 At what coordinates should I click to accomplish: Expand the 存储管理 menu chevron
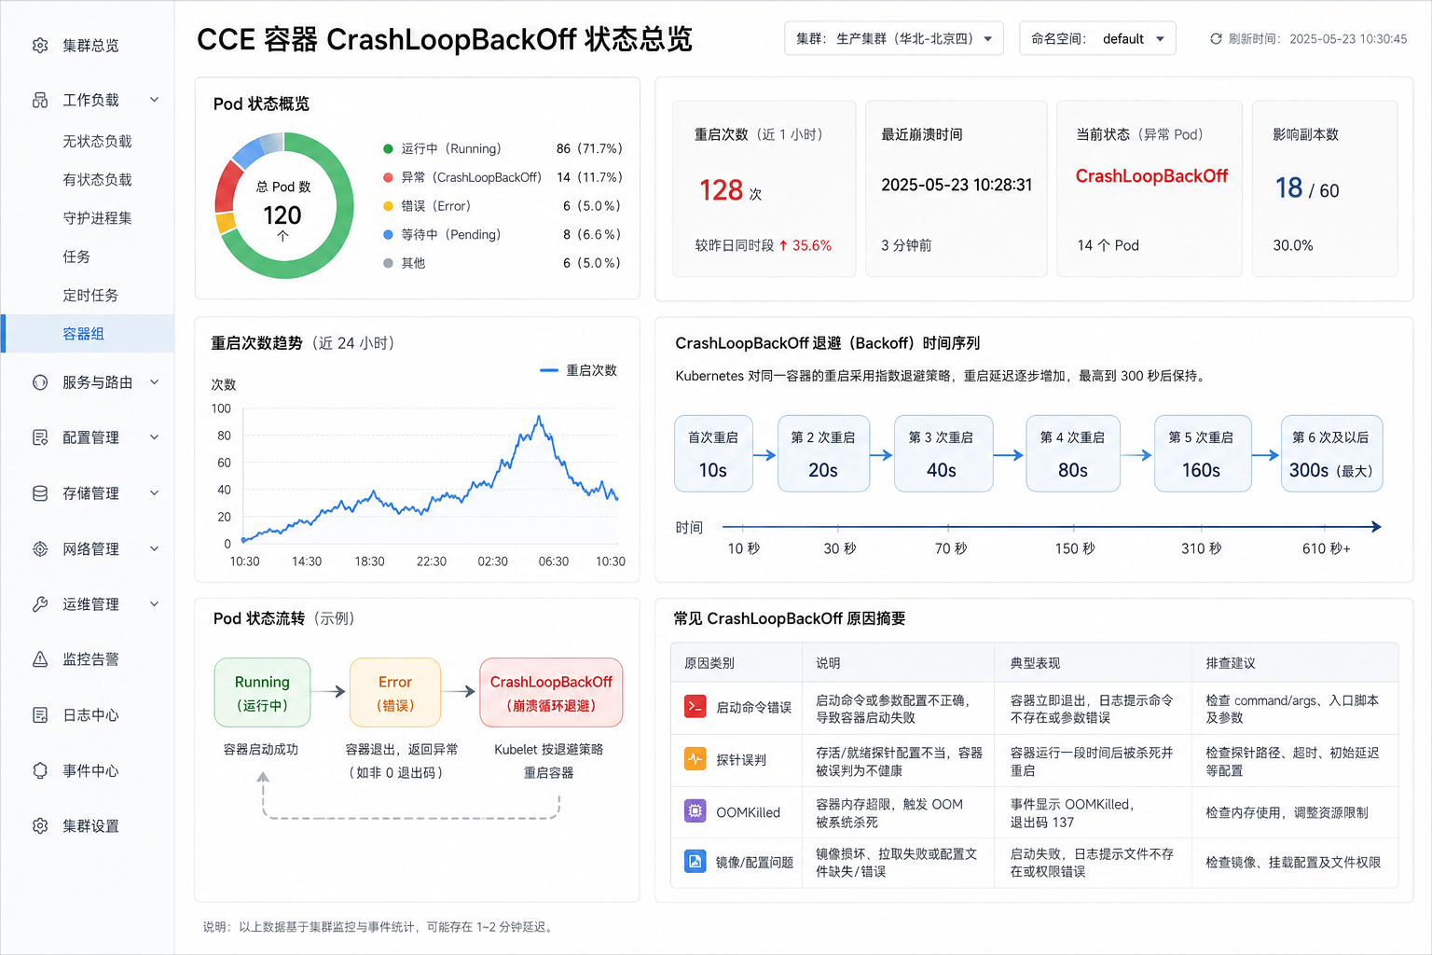[155, 493]
